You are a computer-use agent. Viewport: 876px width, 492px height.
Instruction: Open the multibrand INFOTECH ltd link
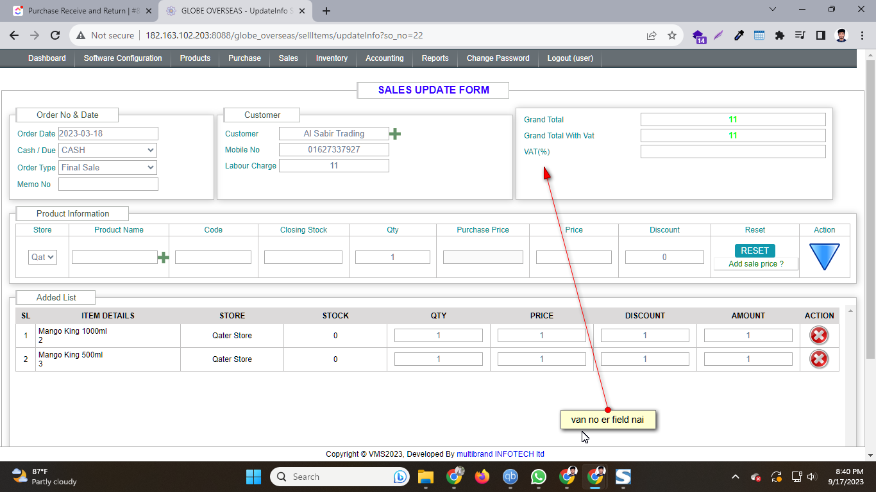pyautogui.click(x=500, y=454)
